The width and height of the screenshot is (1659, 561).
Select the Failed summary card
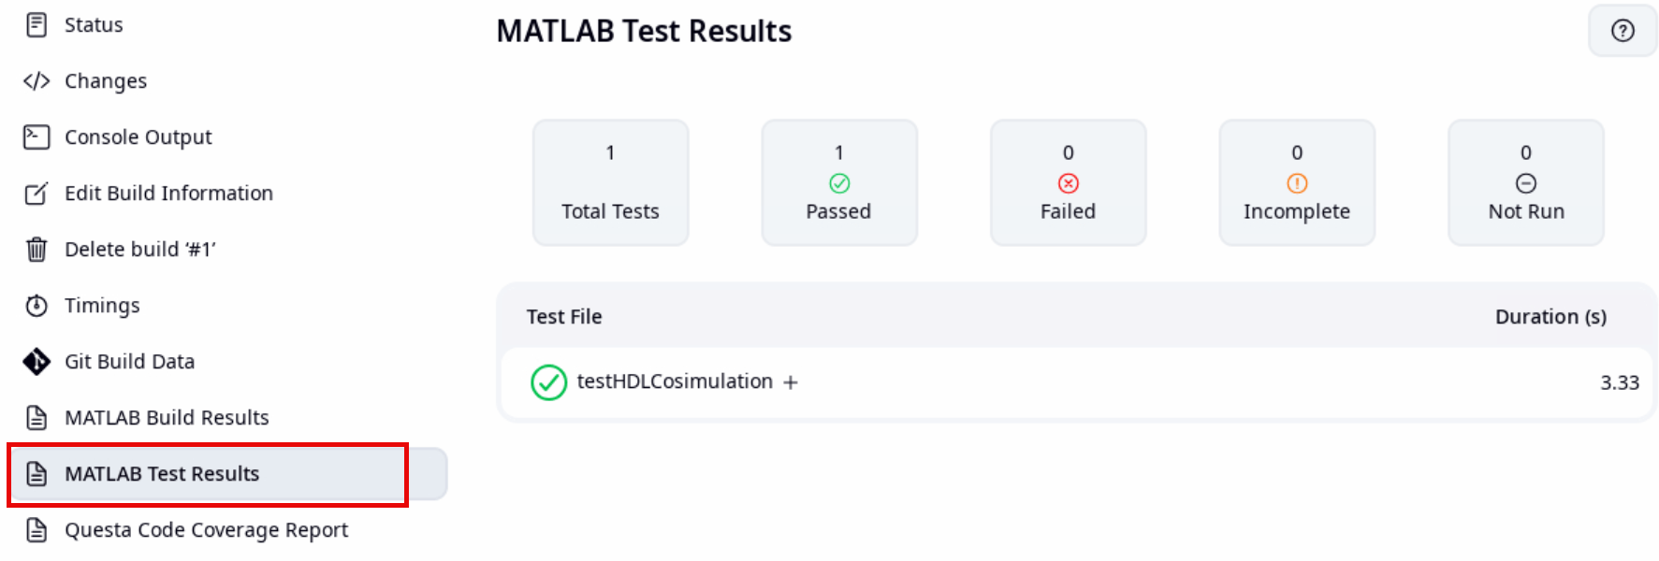[x=1068, y=181]
